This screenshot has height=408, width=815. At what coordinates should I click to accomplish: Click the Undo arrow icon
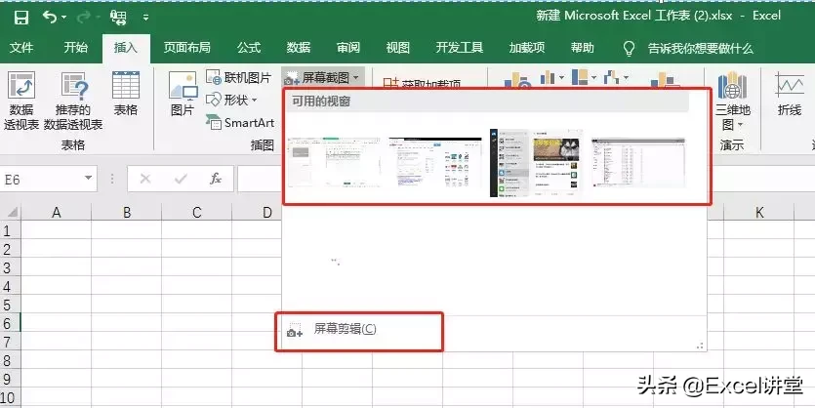[50, 18]
